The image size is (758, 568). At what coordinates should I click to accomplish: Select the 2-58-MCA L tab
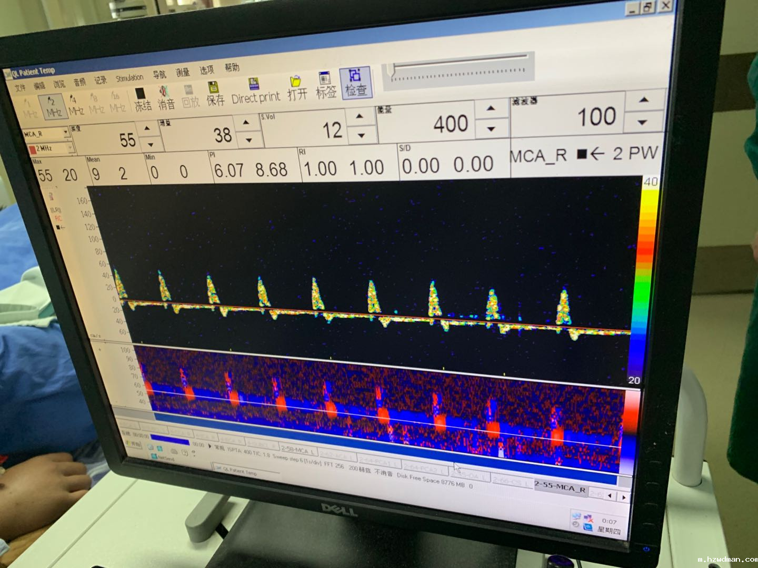click(x=298, y=450)
